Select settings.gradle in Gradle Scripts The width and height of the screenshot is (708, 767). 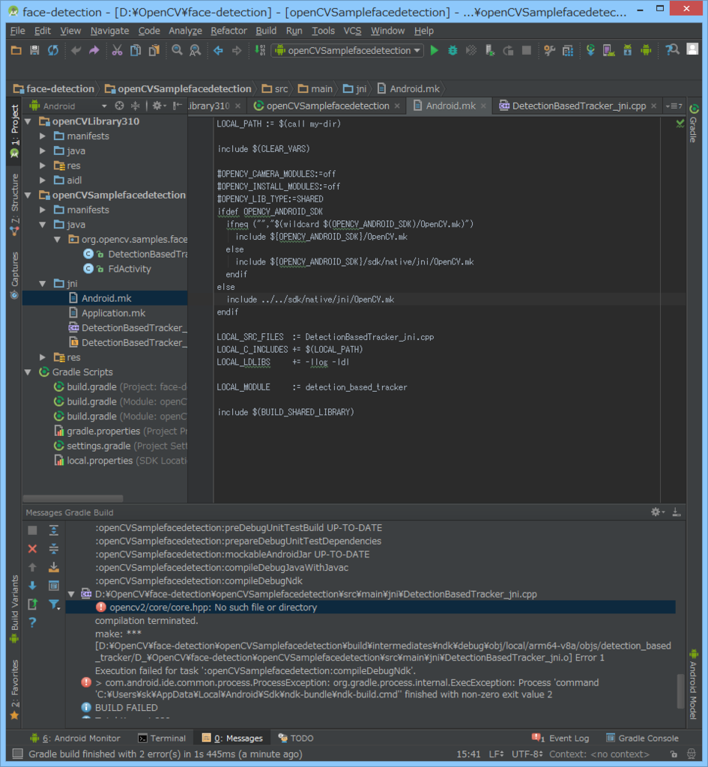pyautogui.click(x=120, y=446)
